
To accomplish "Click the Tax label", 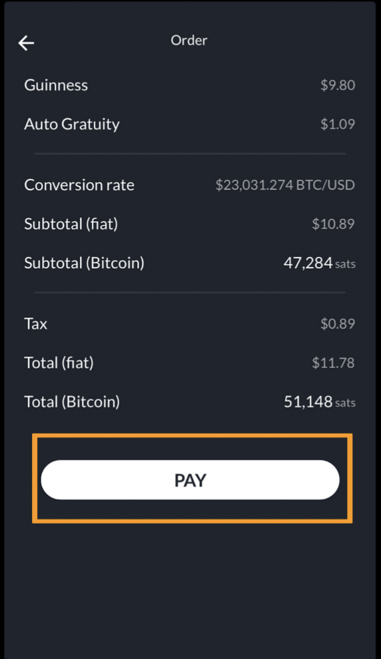I will point(36,323).
